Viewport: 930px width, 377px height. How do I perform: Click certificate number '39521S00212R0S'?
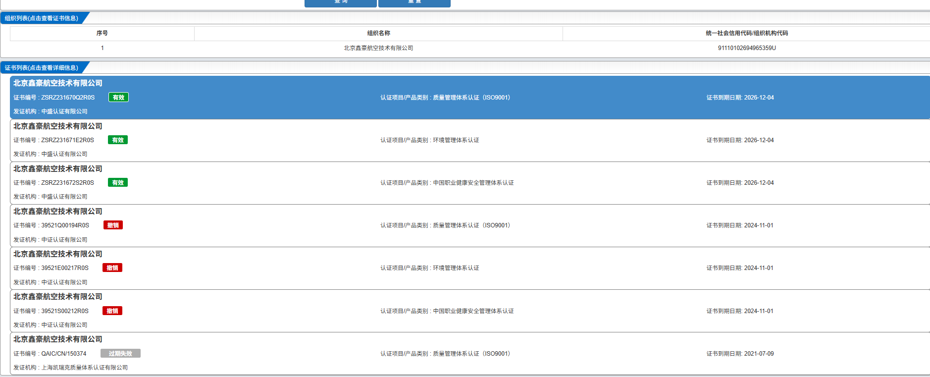pos(65,311)
